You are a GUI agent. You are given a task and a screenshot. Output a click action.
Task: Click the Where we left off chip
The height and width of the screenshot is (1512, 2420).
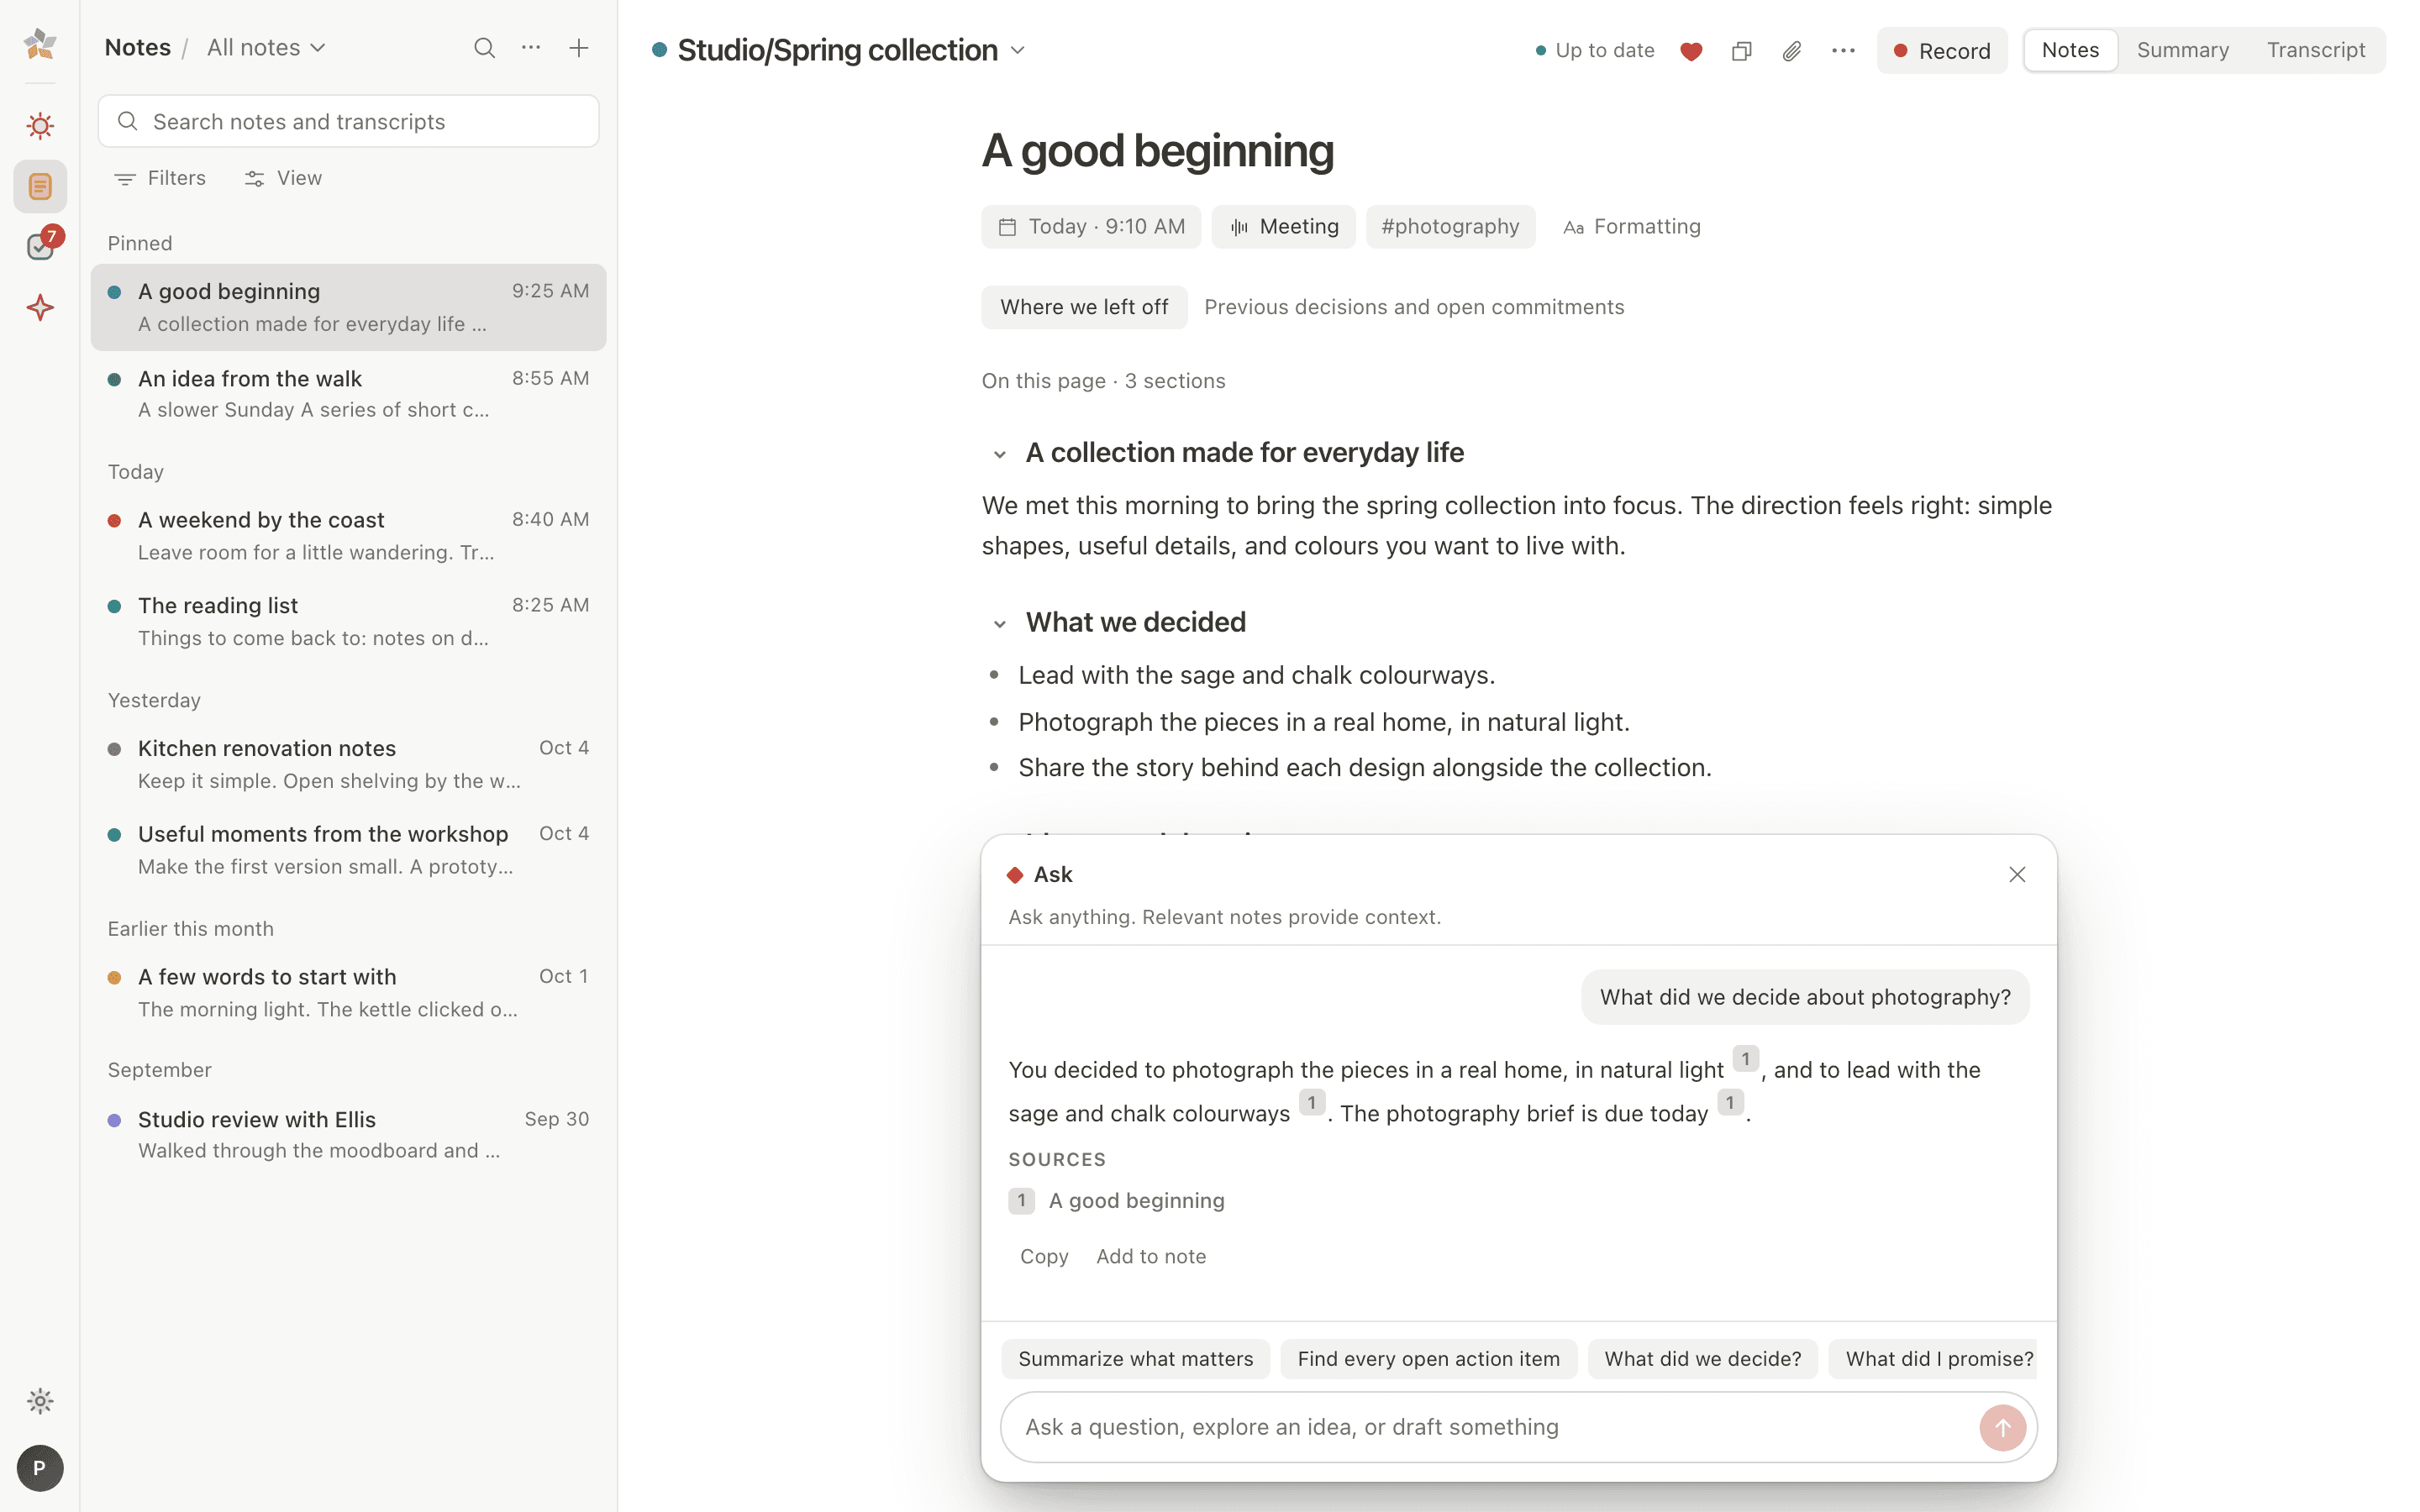pyautogui.click(x=1084, y=307)
